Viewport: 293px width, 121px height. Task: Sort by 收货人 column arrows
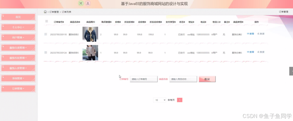(220, 22)
